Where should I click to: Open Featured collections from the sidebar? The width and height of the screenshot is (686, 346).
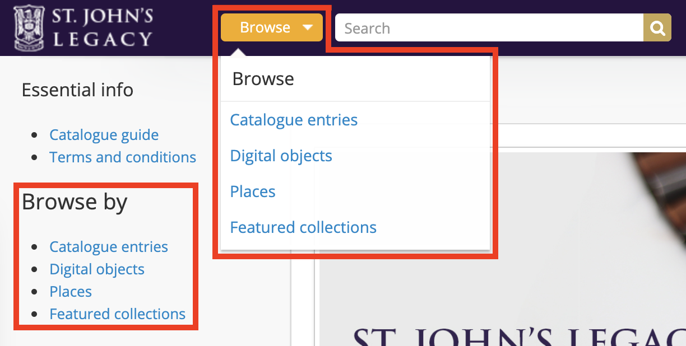pyautogui.click(x=117, y=314)
